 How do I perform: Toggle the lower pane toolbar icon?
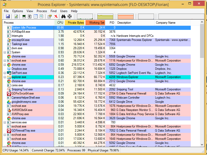pos(36,16)
